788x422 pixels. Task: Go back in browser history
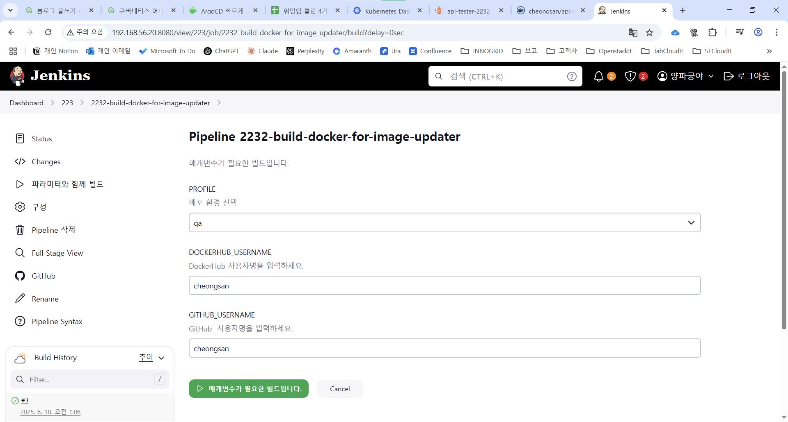click(11, 32)
